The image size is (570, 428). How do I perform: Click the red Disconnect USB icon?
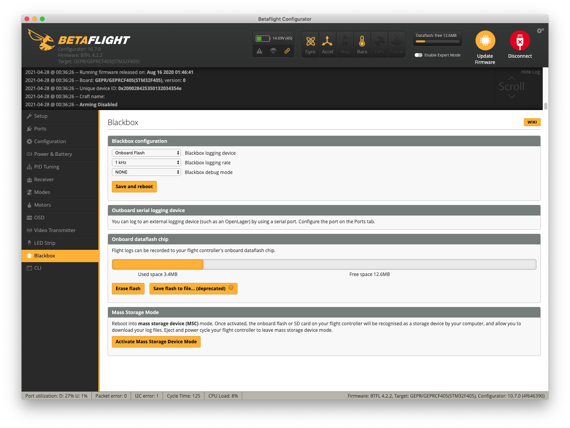click(520, 40)
